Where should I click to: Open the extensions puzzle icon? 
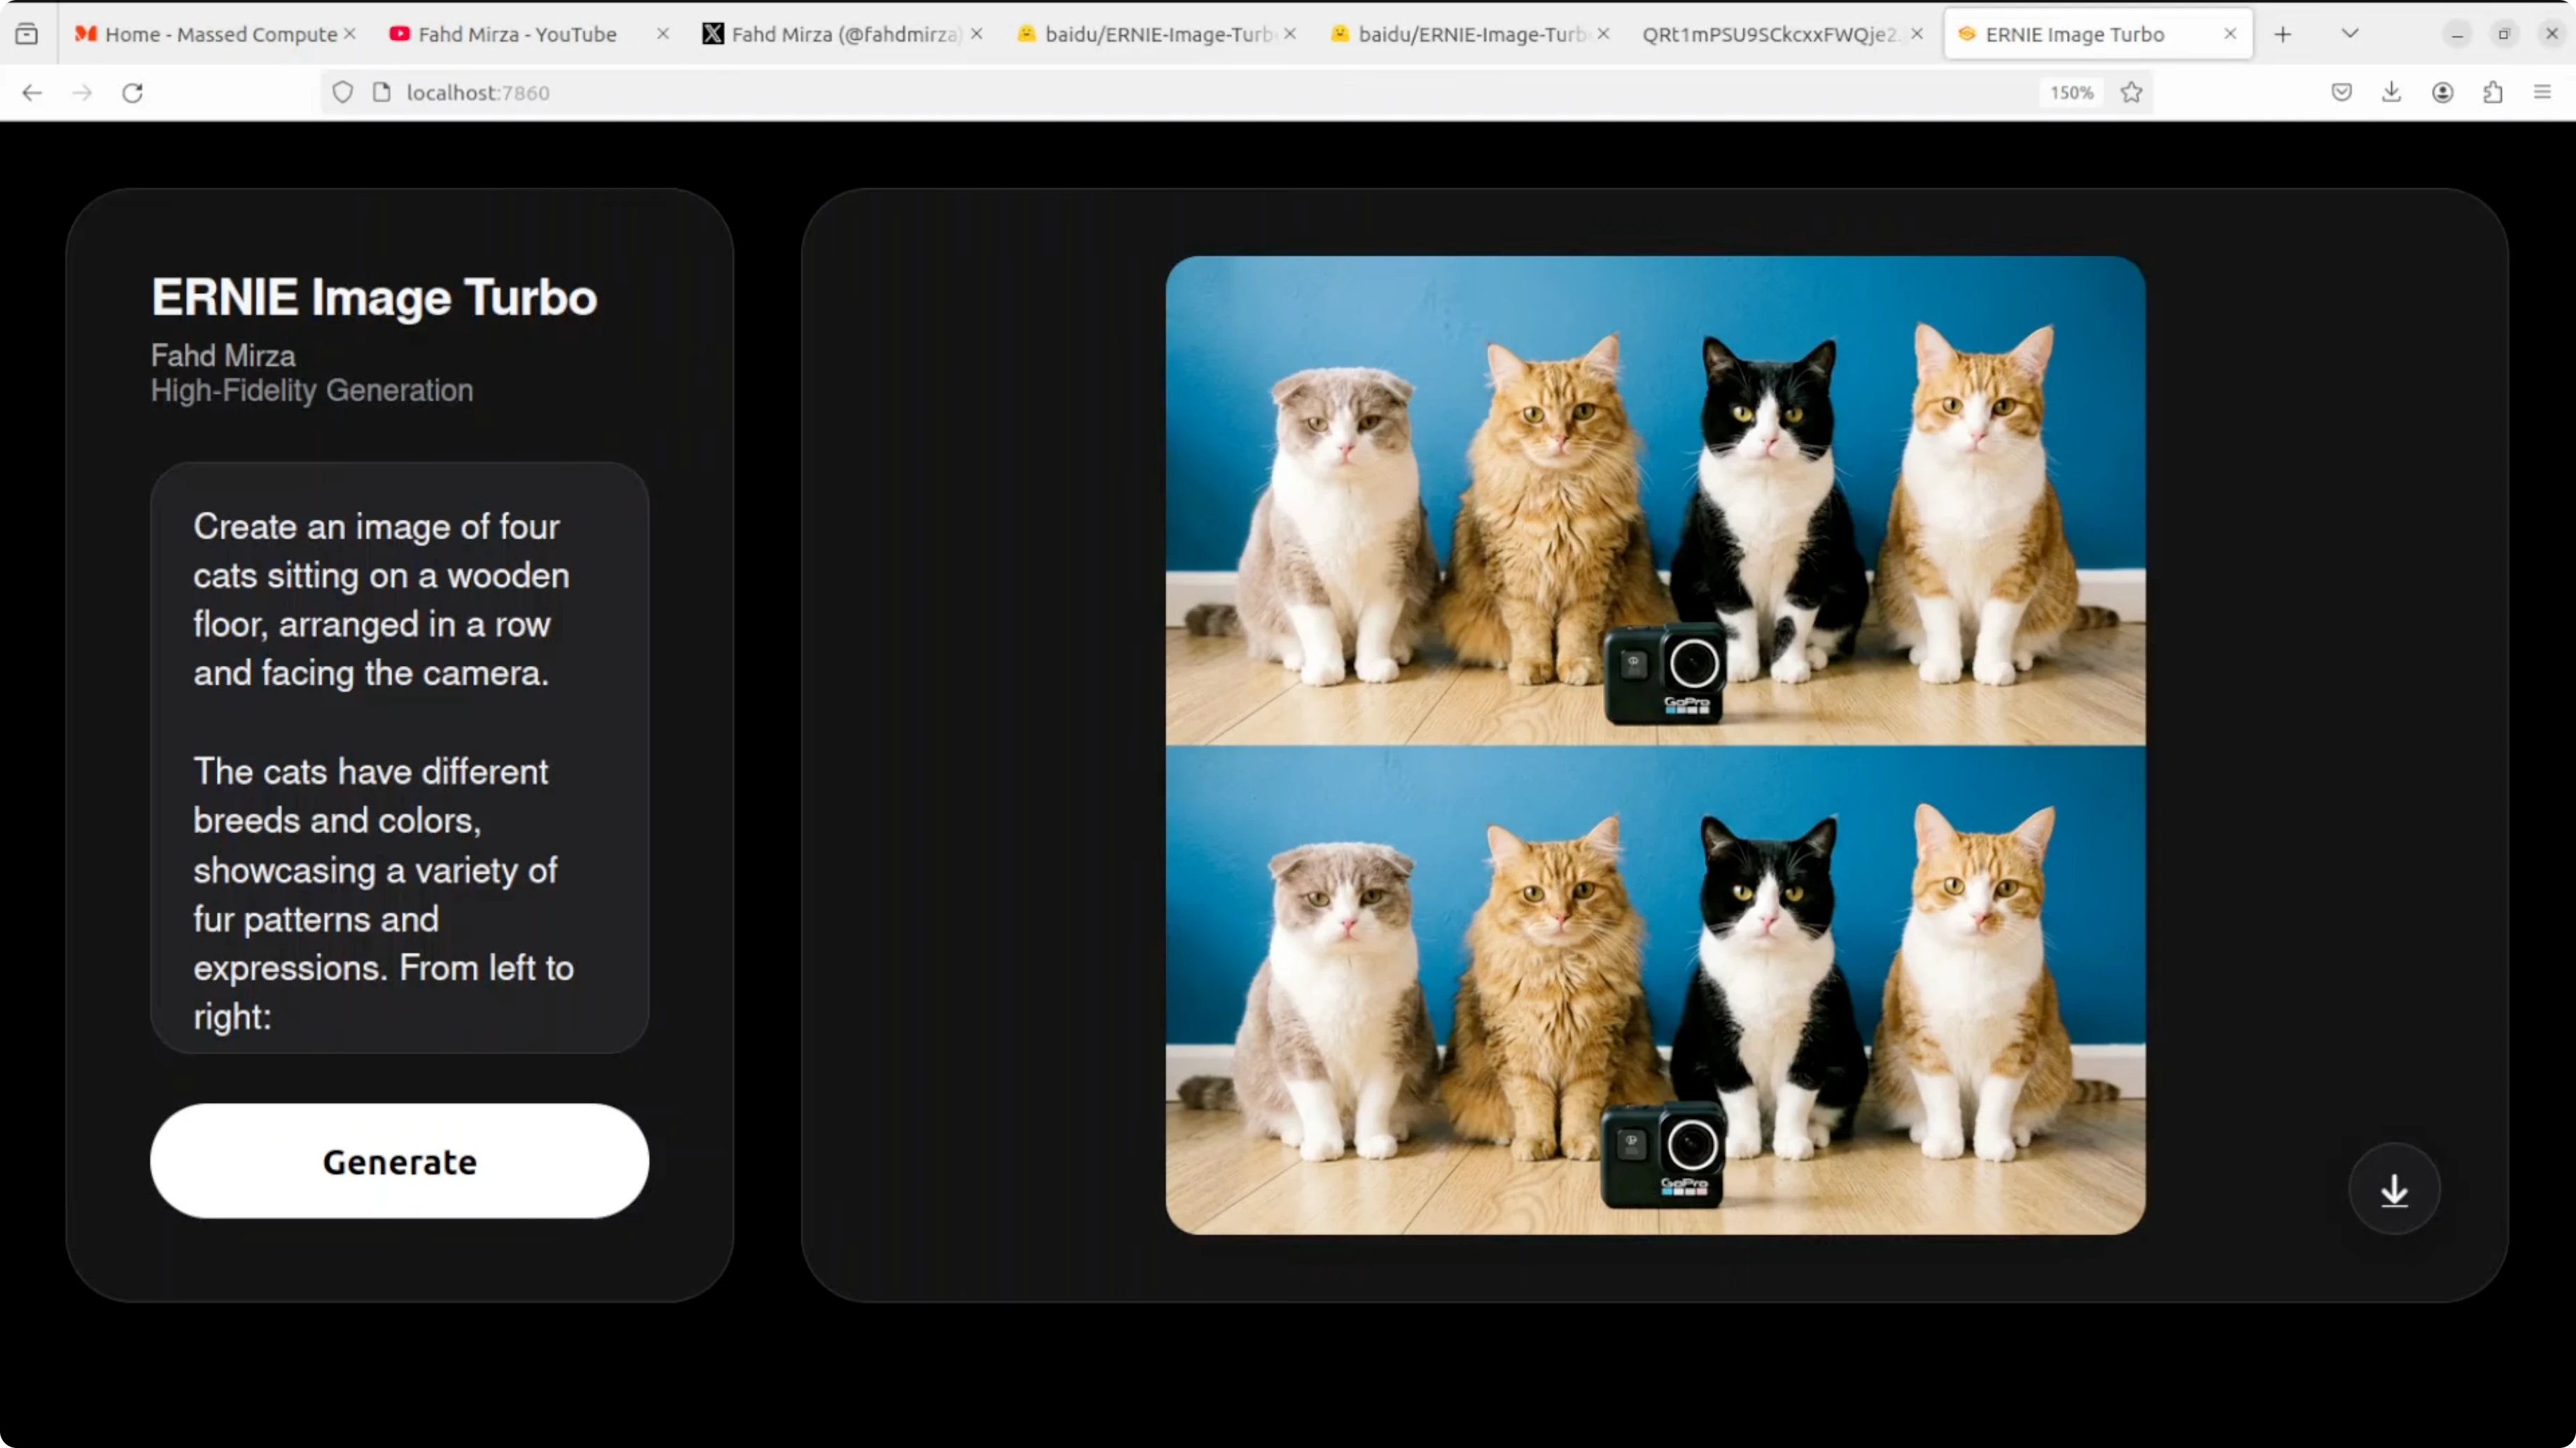pyautogui.click(x=2493, y=93)
